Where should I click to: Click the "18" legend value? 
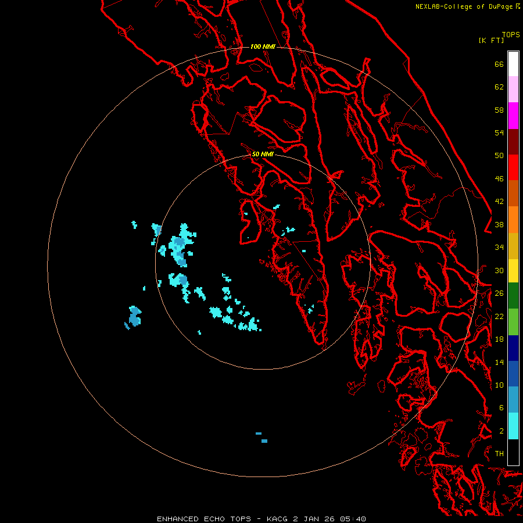[499, 339]
